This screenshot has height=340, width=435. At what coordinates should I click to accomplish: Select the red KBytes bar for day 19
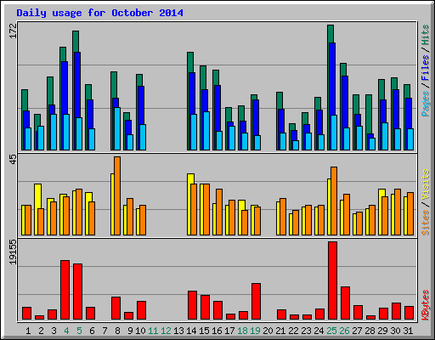pyautogui.click(x=256, y=301)
